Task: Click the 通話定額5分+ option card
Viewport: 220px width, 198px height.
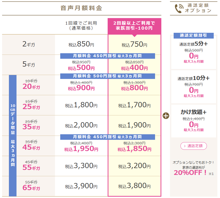Action: 194,52
